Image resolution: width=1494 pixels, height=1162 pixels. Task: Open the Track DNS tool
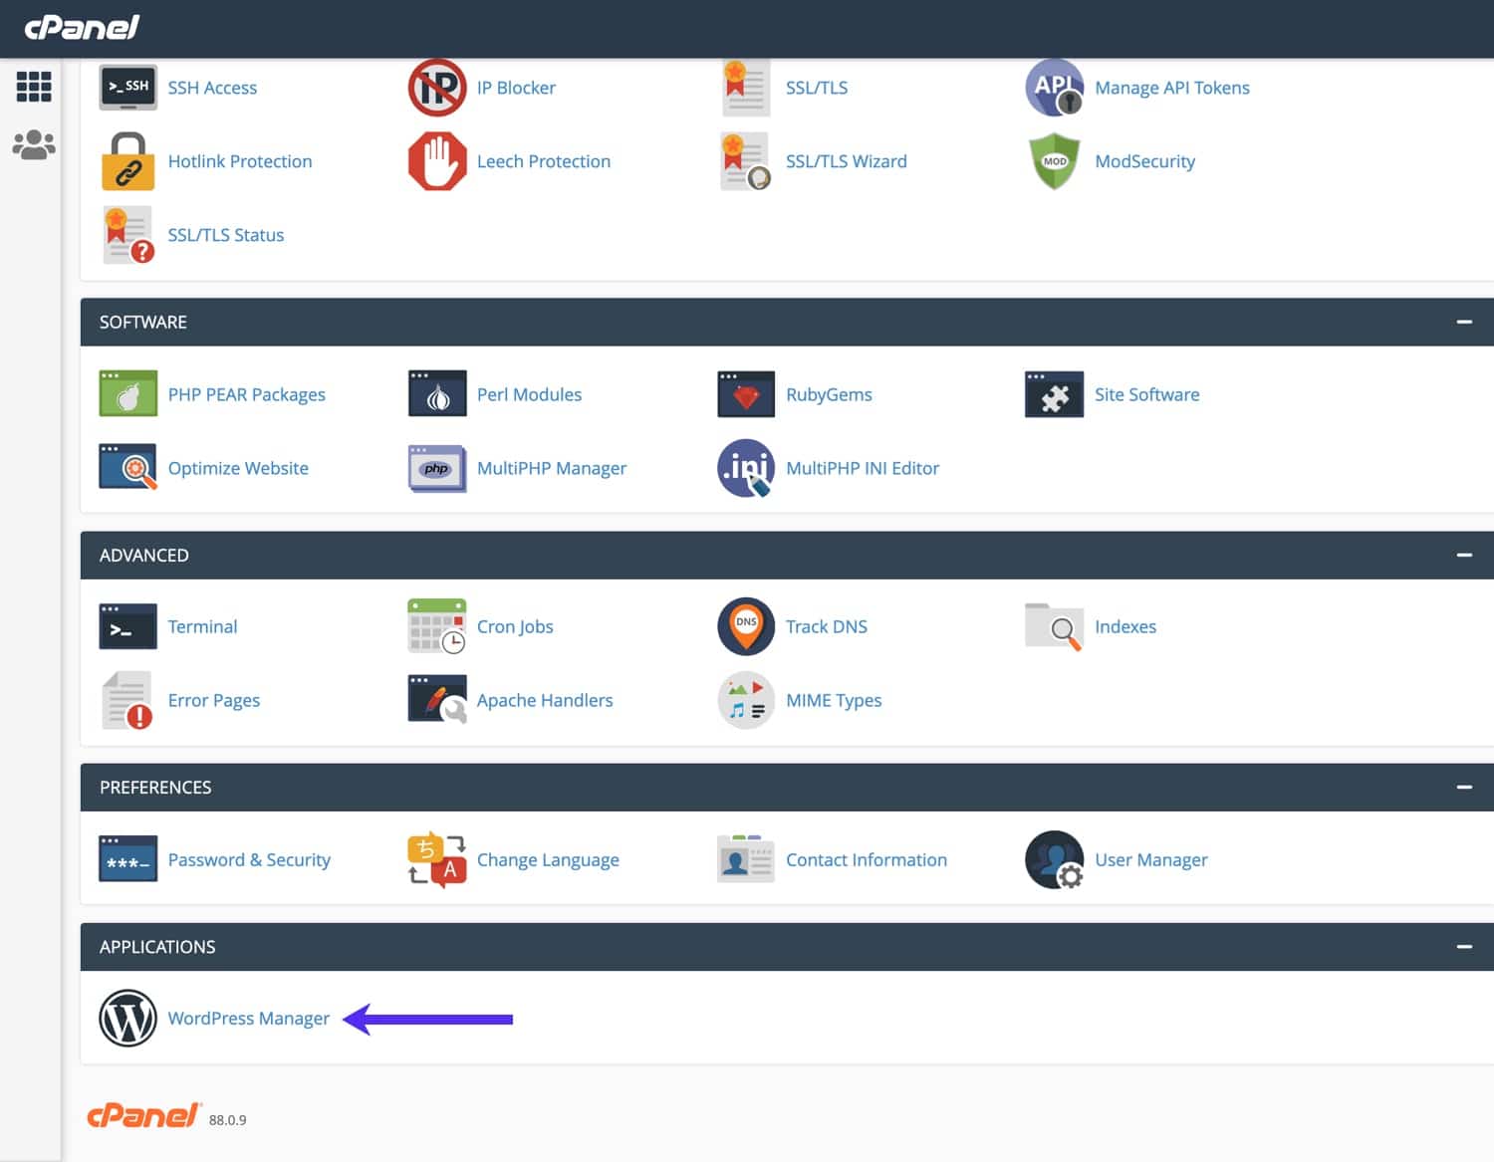[826, 626]
